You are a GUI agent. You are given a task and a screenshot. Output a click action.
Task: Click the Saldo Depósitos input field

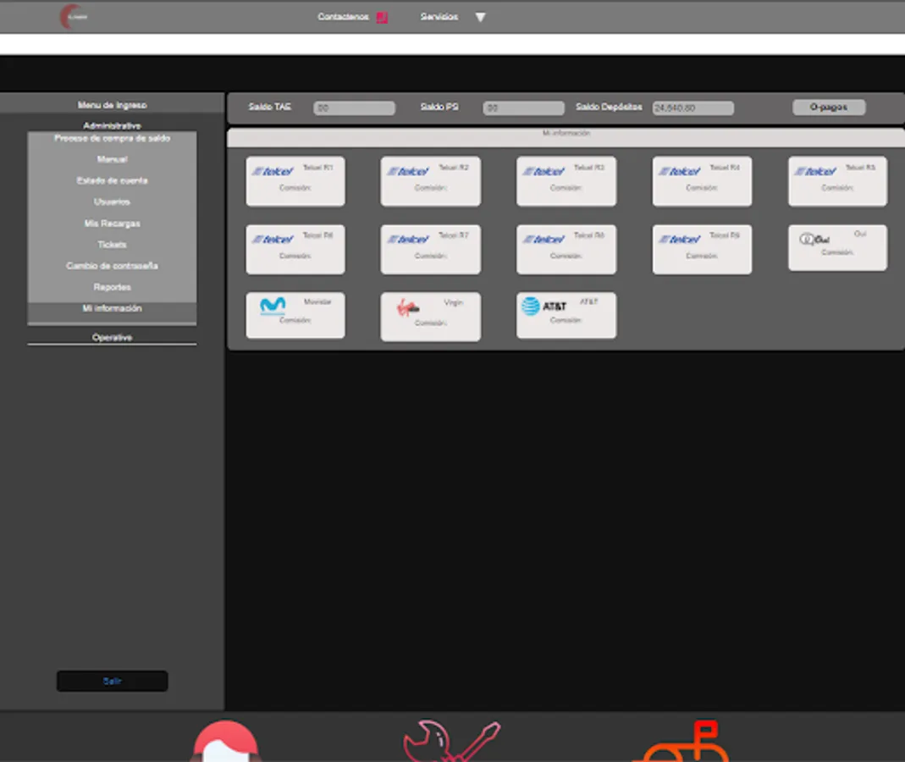coord(692,107)
